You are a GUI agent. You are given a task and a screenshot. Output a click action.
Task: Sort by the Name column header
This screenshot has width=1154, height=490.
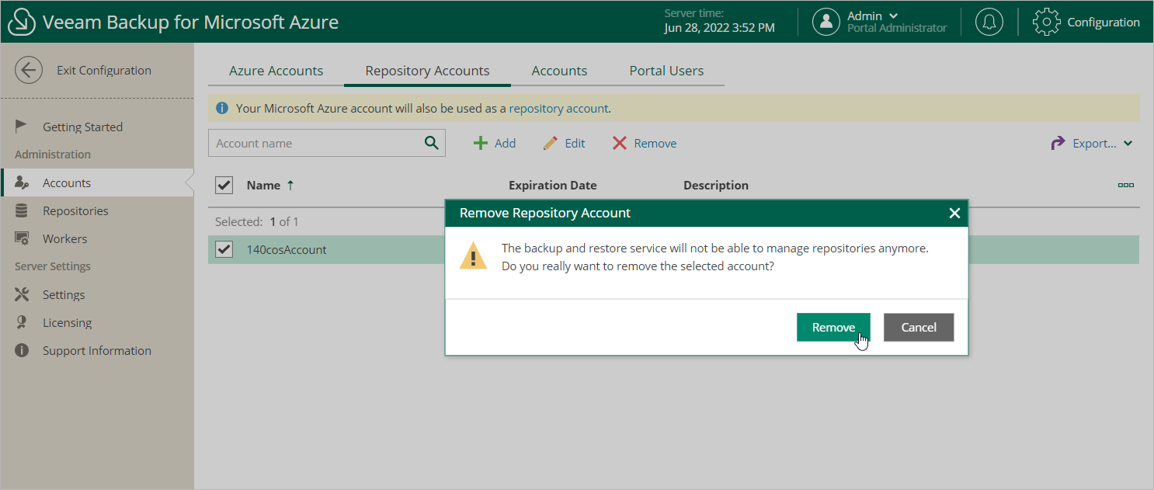click(x=263, y=185)
